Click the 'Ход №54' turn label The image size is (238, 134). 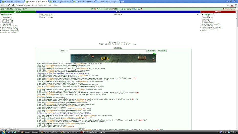(x=118, y=14)
